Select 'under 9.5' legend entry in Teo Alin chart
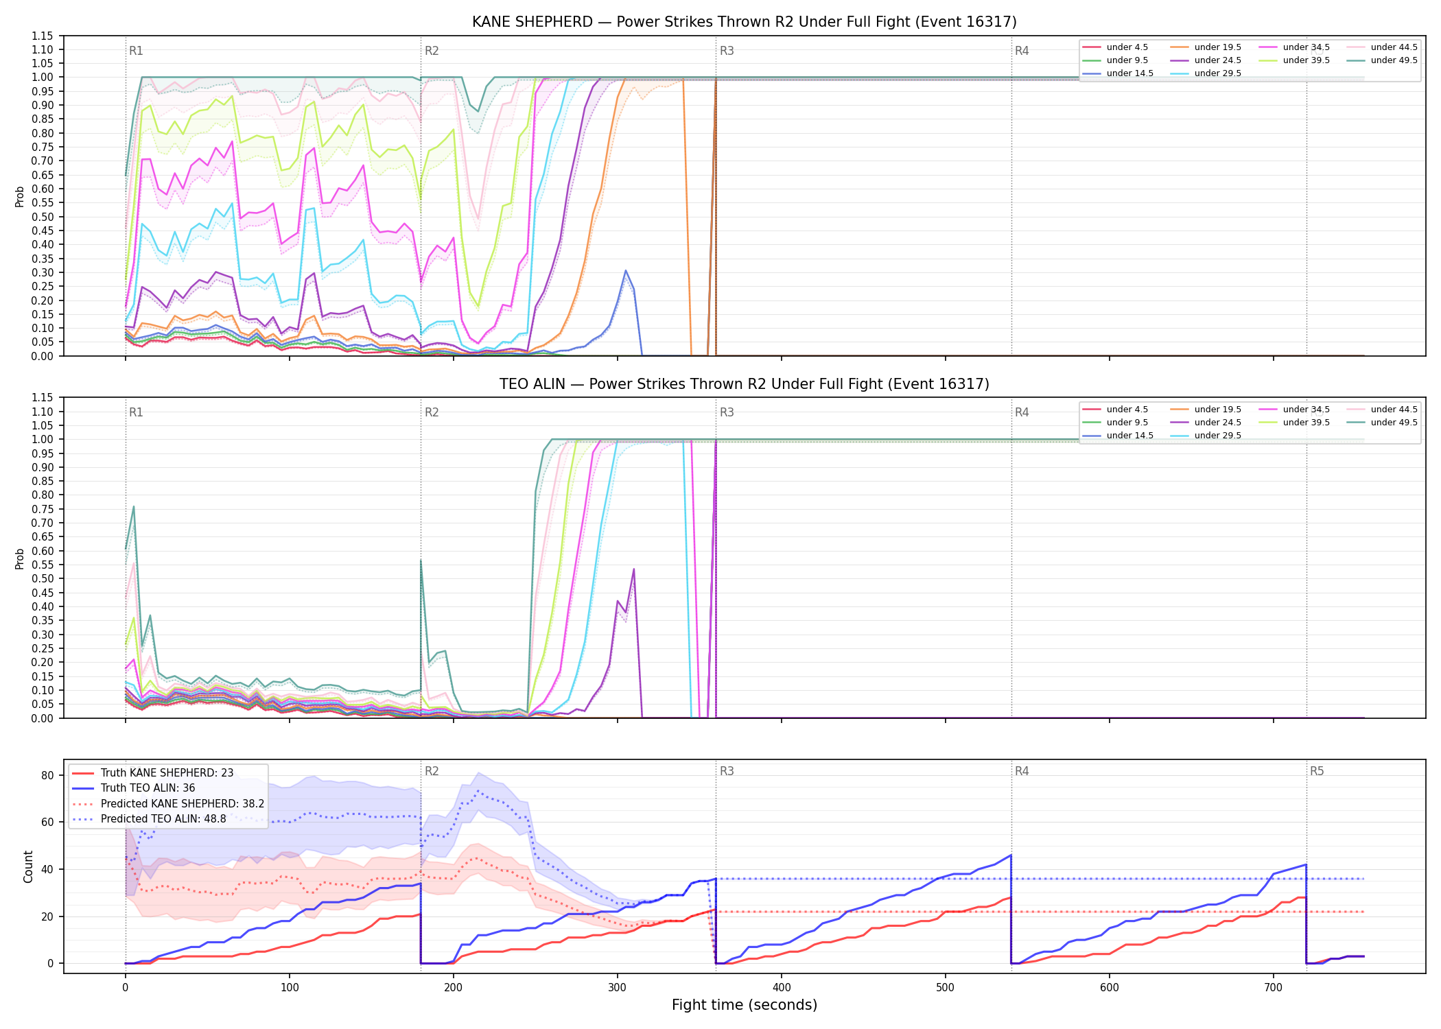The height and width of the screenshot is (1029, 1441). pyautogui.click(x=1115, y=423)
